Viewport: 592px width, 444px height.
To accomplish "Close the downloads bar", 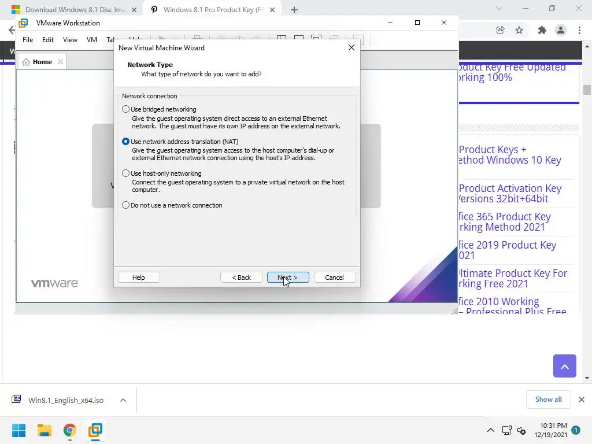I will pos(582,399).
